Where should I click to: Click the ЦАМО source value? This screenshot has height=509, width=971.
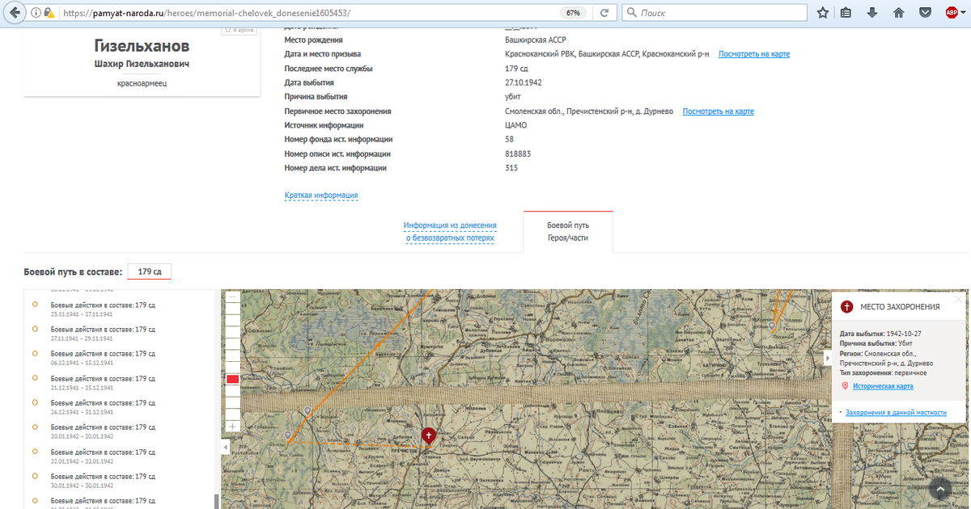point(516,125)
